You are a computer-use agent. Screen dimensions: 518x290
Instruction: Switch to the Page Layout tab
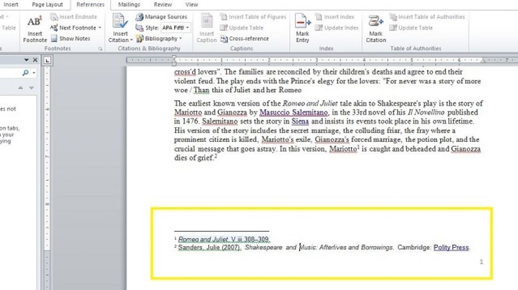pos(47,5)
